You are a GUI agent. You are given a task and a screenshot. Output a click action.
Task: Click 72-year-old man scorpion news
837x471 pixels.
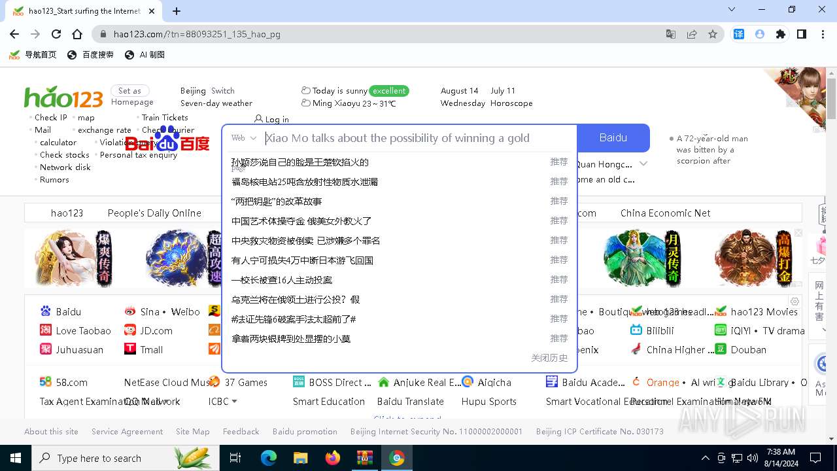[x=712, y=150]
